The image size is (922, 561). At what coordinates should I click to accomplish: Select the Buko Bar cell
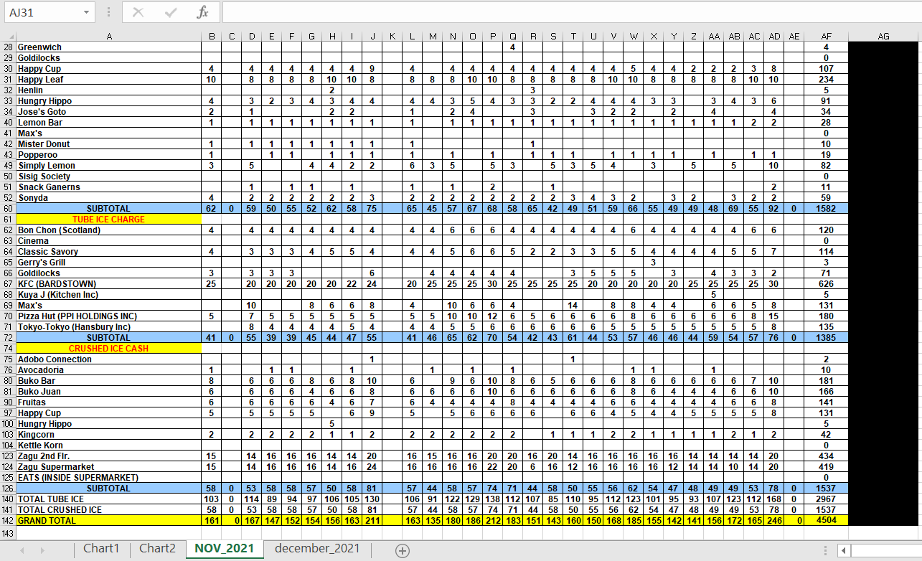click(x=108, y=381)
